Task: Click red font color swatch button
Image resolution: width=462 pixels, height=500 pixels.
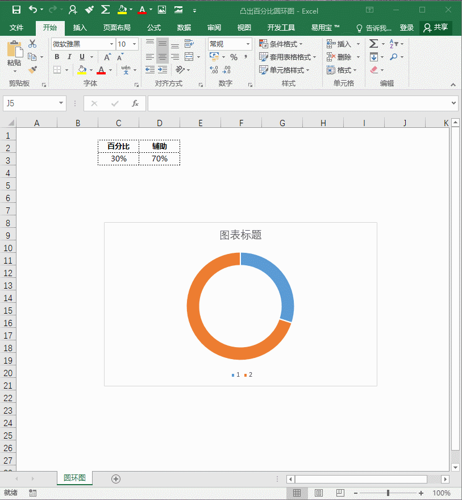Action: (x=101, y=70)
